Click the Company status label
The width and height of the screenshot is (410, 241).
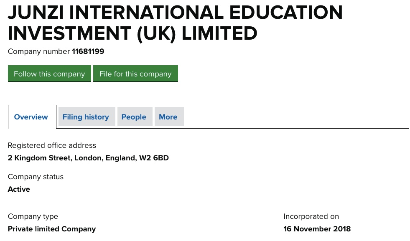[36, 177]
